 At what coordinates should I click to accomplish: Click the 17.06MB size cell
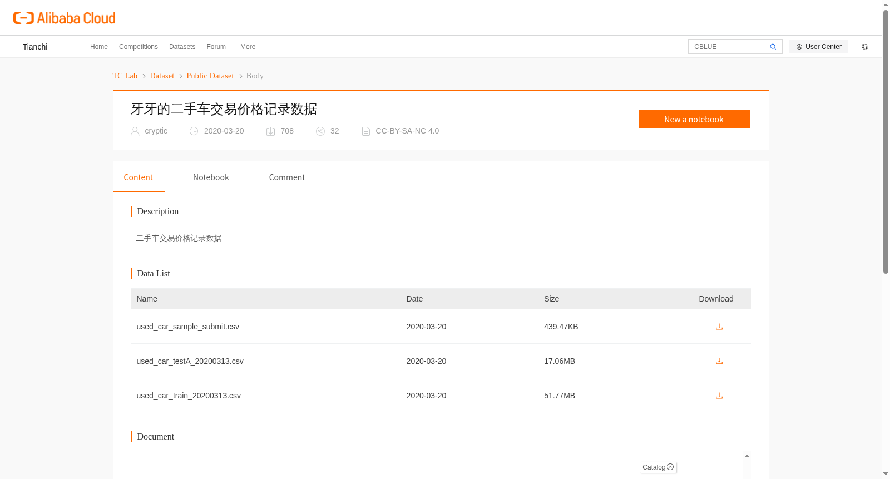560,361
